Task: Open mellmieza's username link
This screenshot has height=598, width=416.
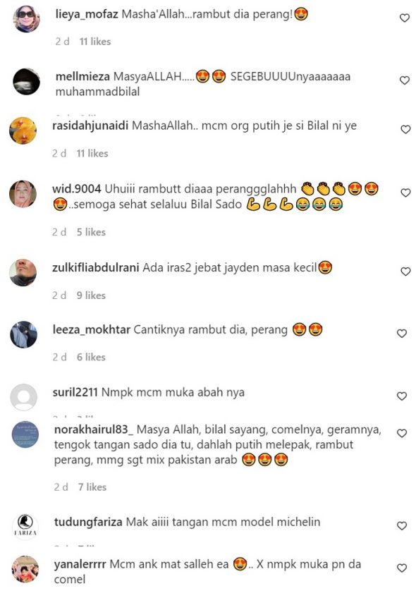Action: [x=82, y=76]
